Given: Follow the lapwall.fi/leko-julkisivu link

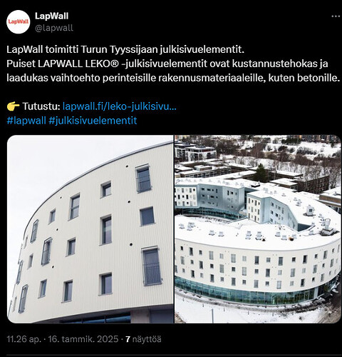Looking at the screenshot, I should tap(120, 106).
